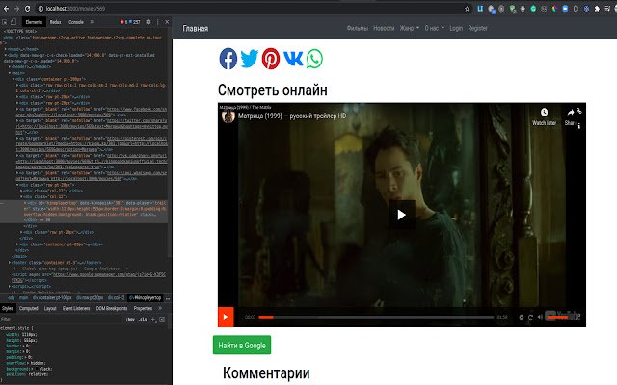Bookmark this page with the star icon
Image resolution: width=617 pixels, height=385 pixels.
click(467, 9)
